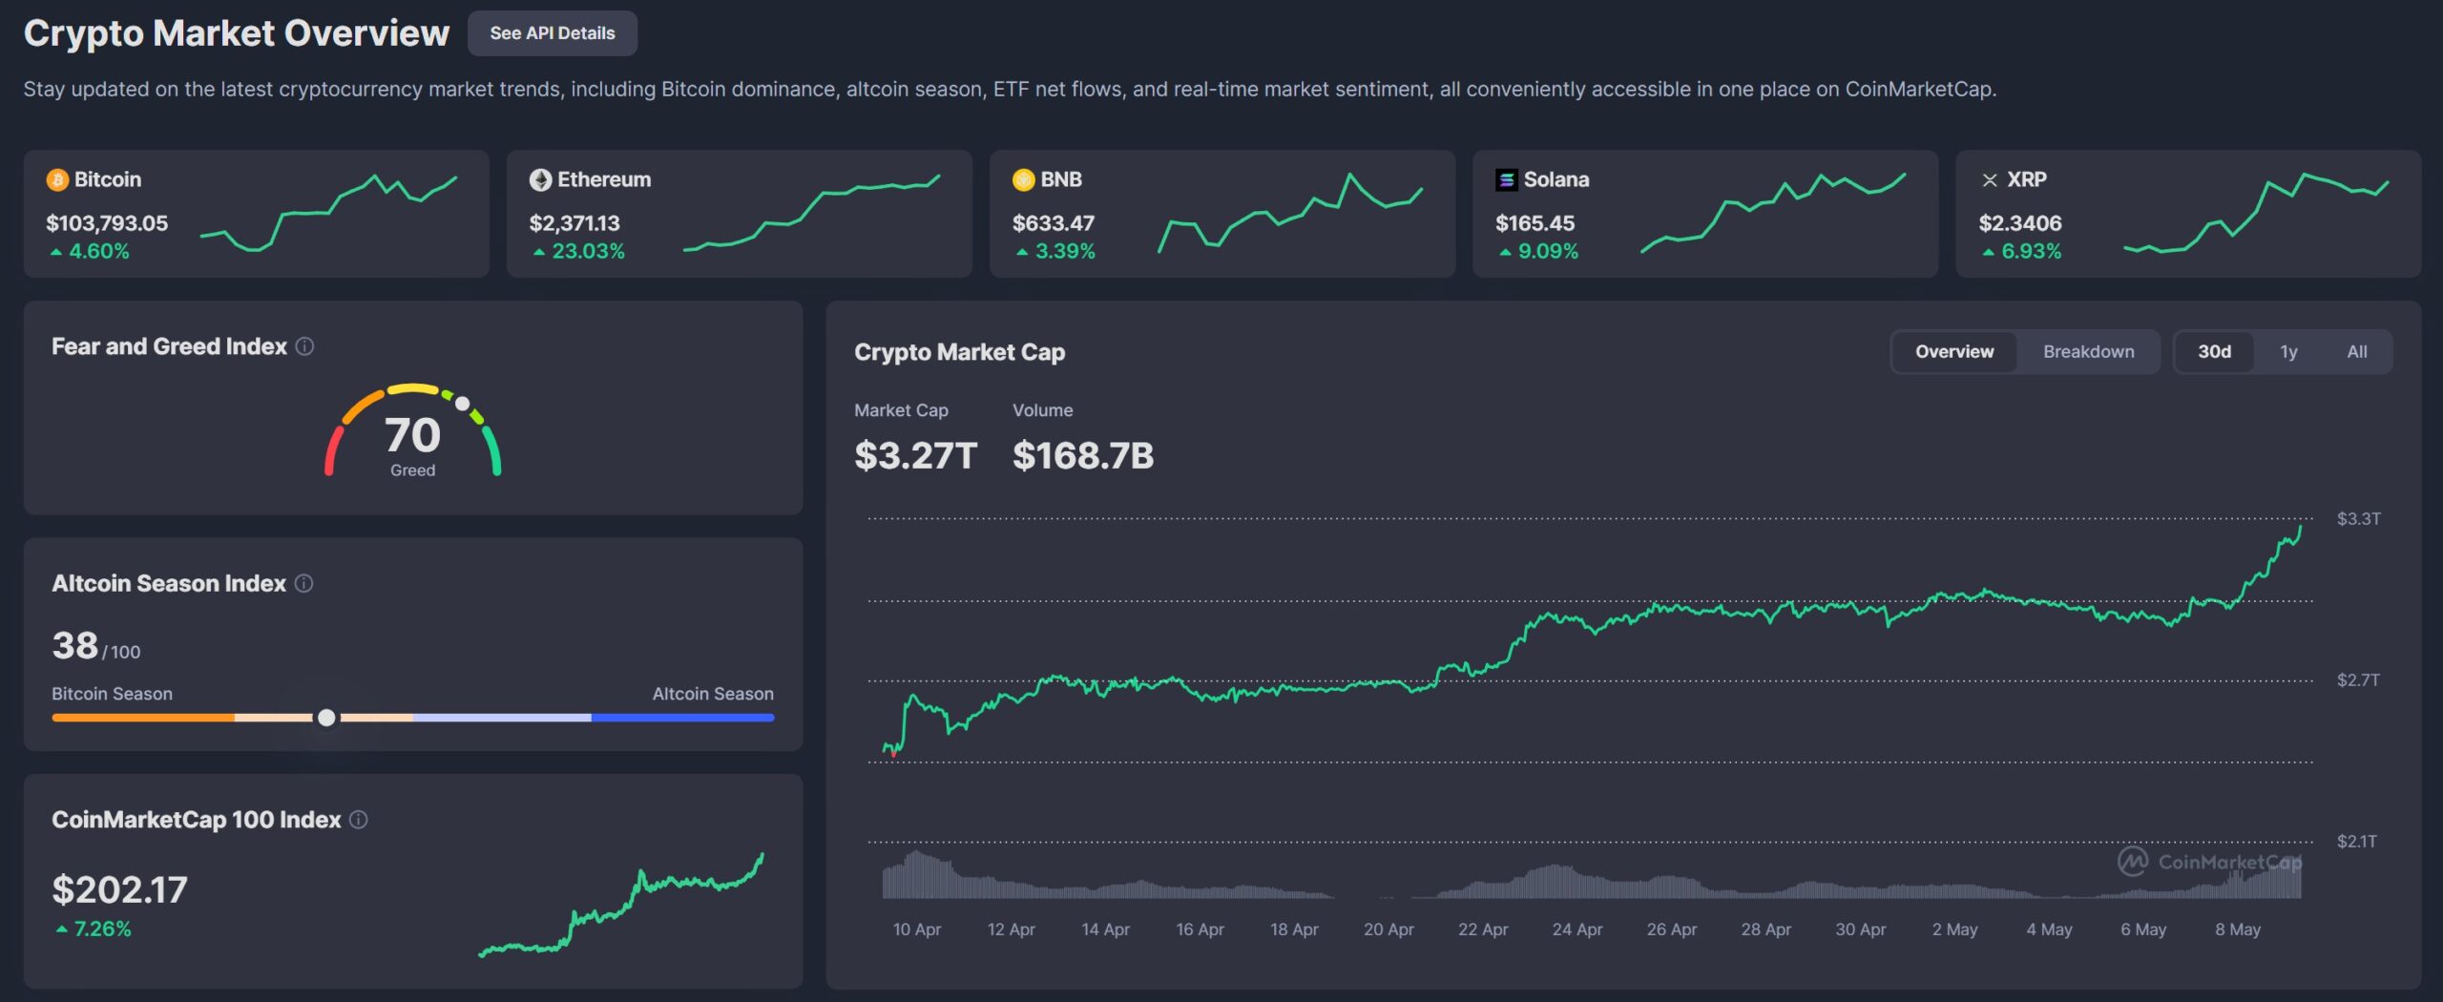Click the Fear and Greed Index heading
Image resolution: width=2443 pixels, height=1002 pixels.
click(169, 346)
